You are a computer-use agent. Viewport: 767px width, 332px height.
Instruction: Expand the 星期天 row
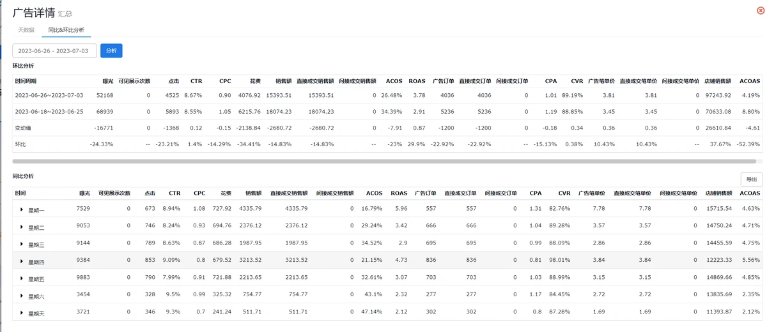[22, 313]
